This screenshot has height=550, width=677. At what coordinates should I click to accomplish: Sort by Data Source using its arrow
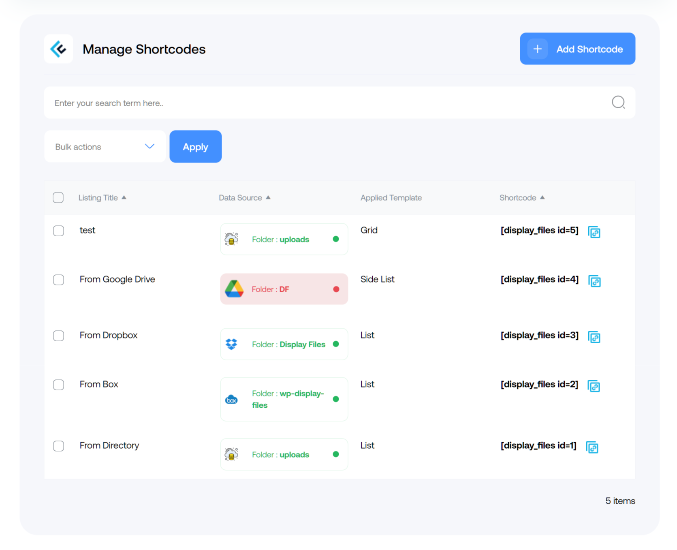(268, 197)
